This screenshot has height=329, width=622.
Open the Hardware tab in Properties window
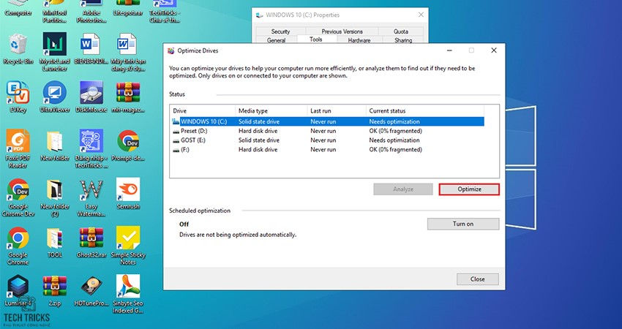359,40
